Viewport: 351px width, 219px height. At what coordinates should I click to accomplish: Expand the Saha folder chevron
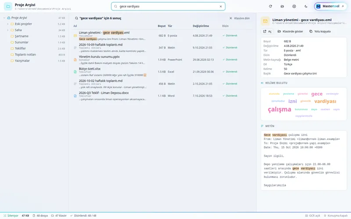[7, 30]
